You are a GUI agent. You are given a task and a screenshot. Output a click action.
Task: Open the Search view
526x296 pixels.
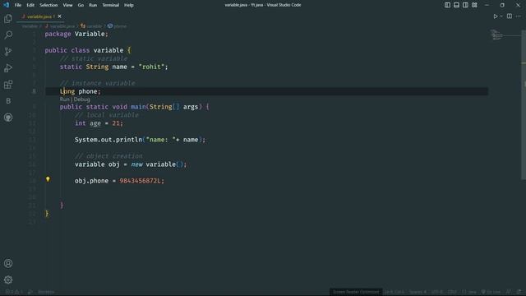(8, 35)
